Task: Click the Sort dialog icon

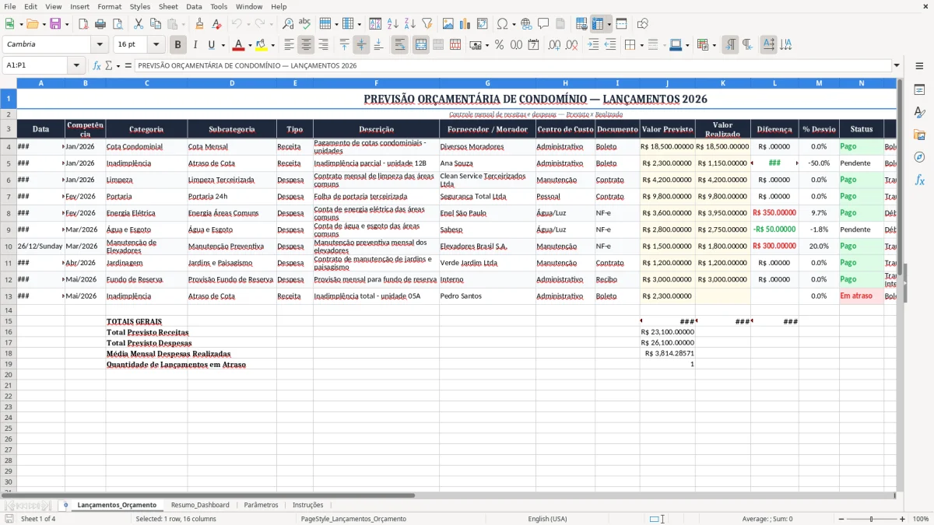Action: [x=375, y=24]
